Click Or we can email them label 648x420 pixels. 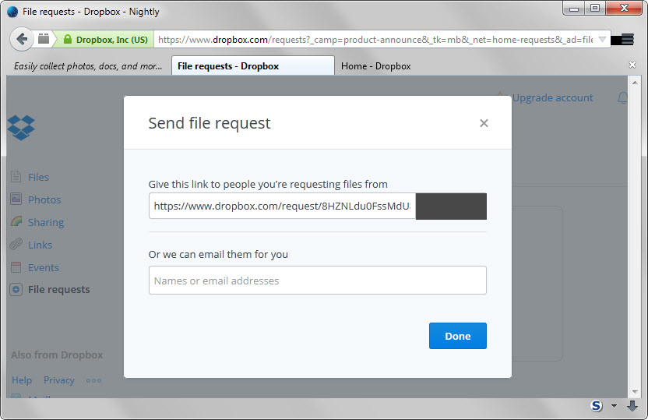218,254
